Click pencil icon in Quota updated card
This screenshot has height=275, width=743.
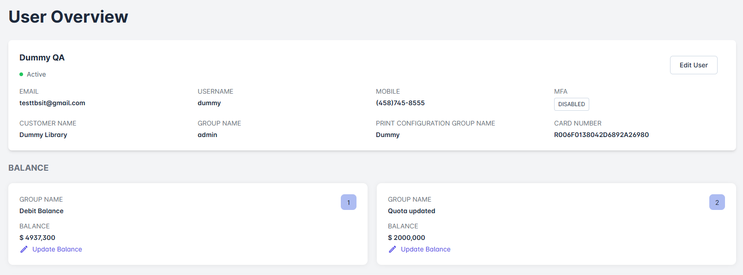(393, 249)
